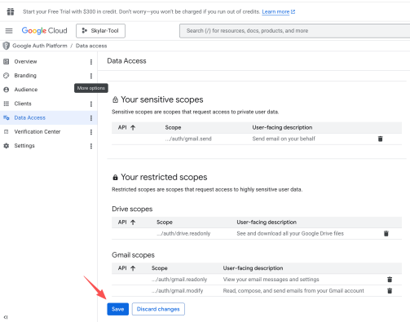Open more options for Verification Center
Image resolution: width=410 pixels, height=322 pixels.
click(x=91, y=132)
